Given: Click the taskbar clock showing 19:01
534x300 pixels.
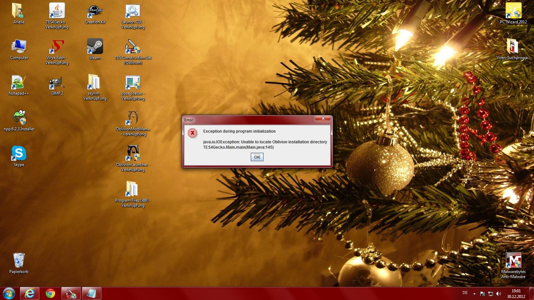Looking at the screenshot, I should pos(516,294).
